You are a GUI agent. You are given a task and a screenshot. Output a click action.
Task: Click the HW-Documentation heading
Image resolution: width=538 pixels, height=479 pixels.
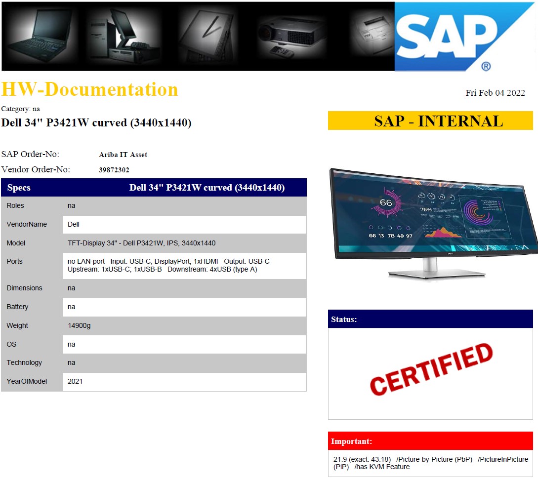89,89
